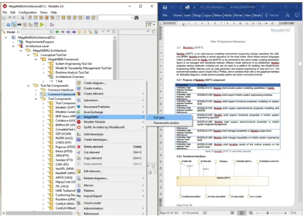
Task: Click the undo icon in Word title bar
Action: tap(172, 8)
